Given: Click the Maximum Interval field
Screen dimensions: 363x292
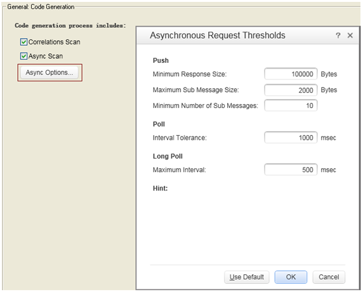Looking at the screenshot, I should click(291, 169).
